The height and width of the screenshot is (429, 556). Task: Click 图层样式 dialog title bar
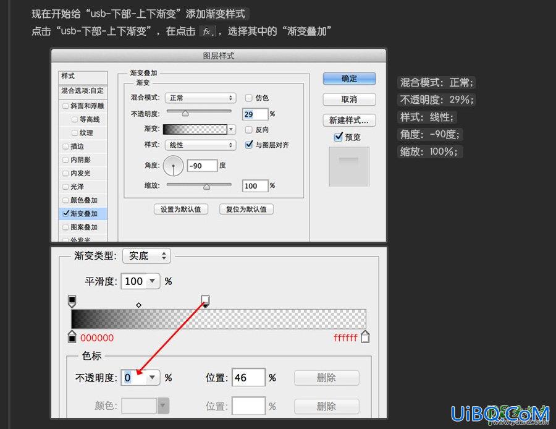click(x=219, y=56)
